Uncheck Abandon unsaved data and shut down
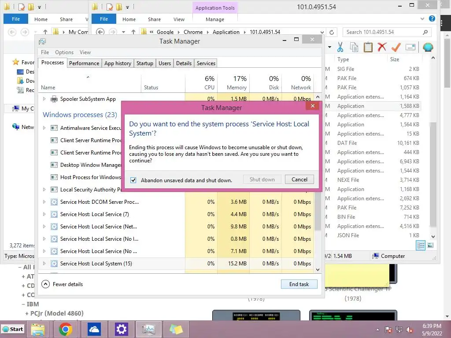 133,180
